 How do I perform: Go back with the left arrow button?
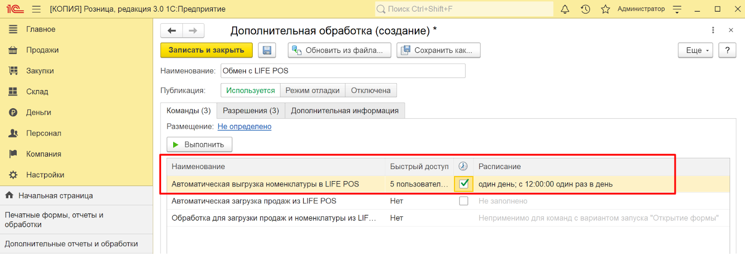(172, 31)
